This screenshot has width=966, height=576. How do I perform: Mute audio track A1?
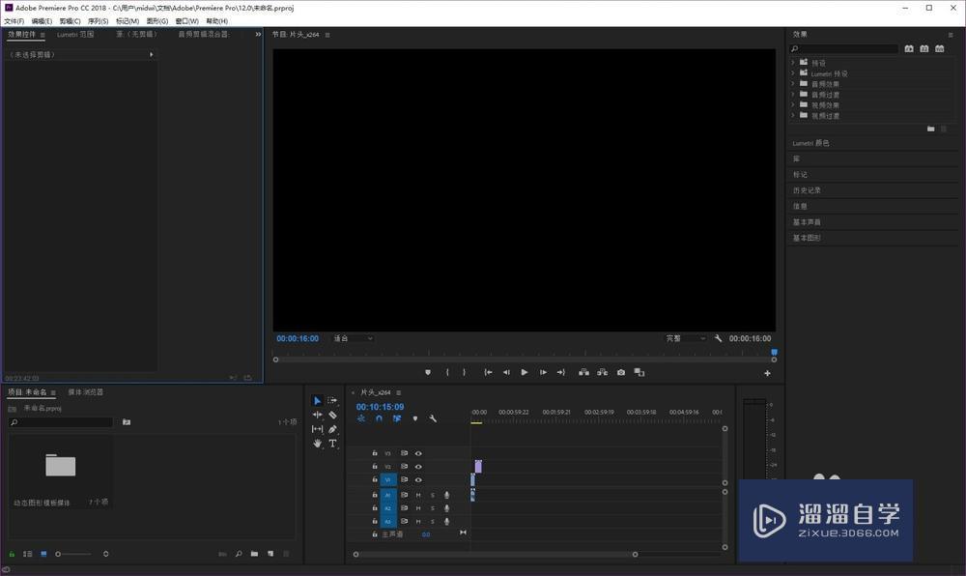point(418,495)
